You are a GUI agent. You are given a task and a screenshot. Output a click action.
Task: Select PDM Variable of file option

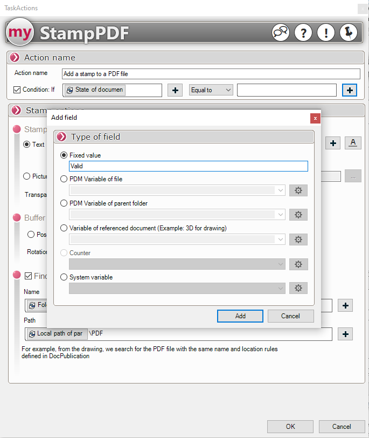(64, 179)
